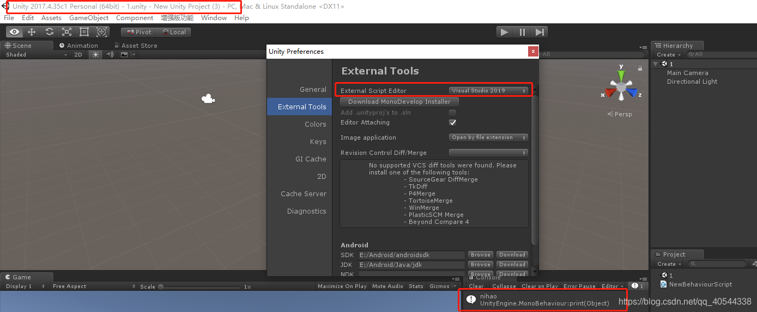Collapse scene 1 in Hierarchy
This screenshot has width=757, height=312.
click(656, 64)
